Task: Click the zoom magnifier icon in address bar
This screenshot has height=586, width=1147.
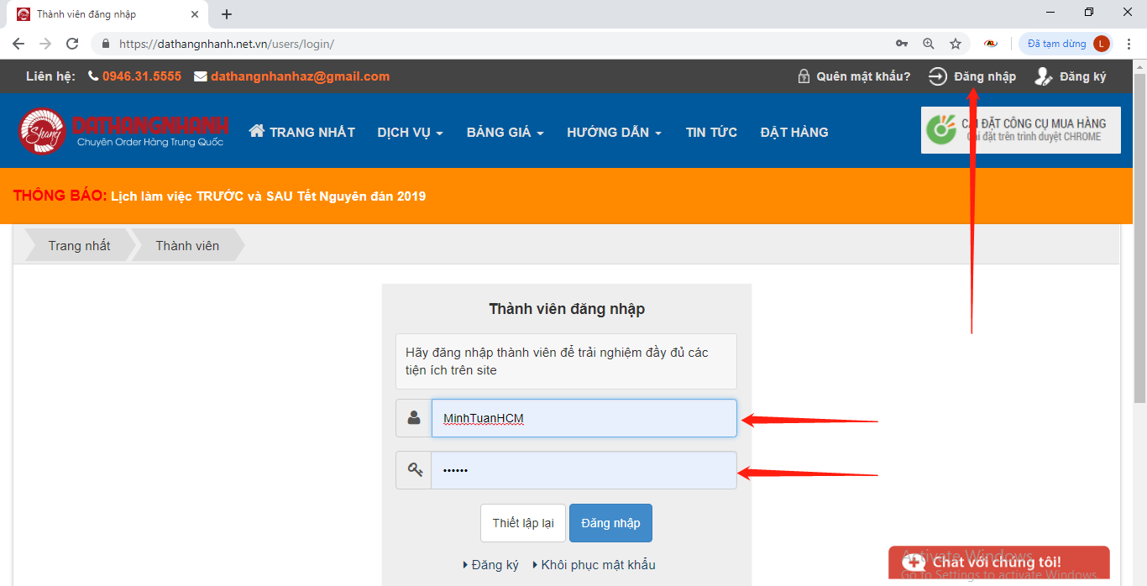Action: point(928,44)
